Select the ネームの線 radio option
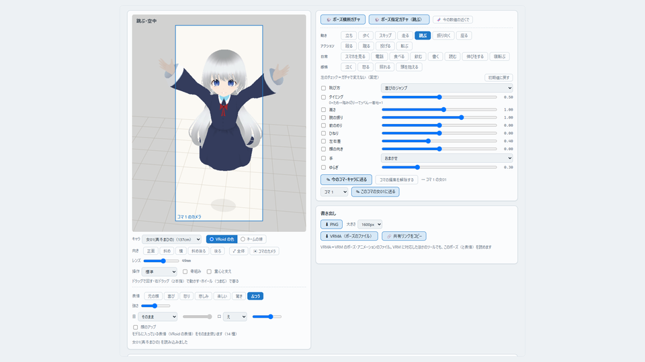The image size is (645, 362). point(252,239)
